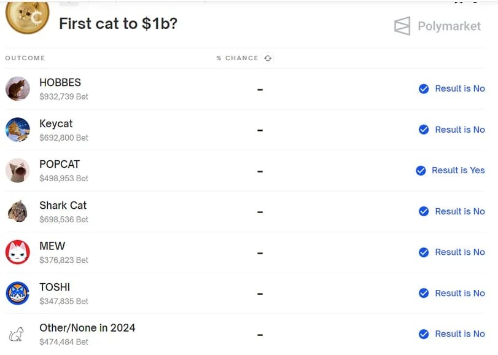Select the Other/None in 2024 outcome
The width and height of the screenshot is (498, 355).
pyautogui.click(x=87, y=328)
